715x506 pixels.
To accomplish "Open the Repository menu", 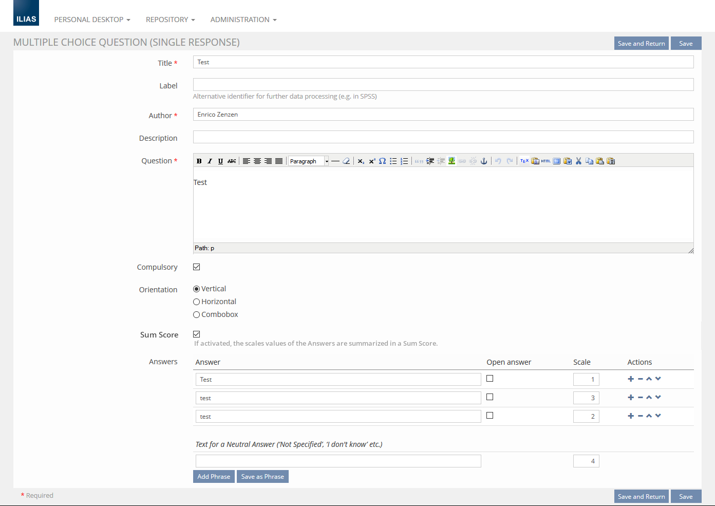I will point(170,20).
